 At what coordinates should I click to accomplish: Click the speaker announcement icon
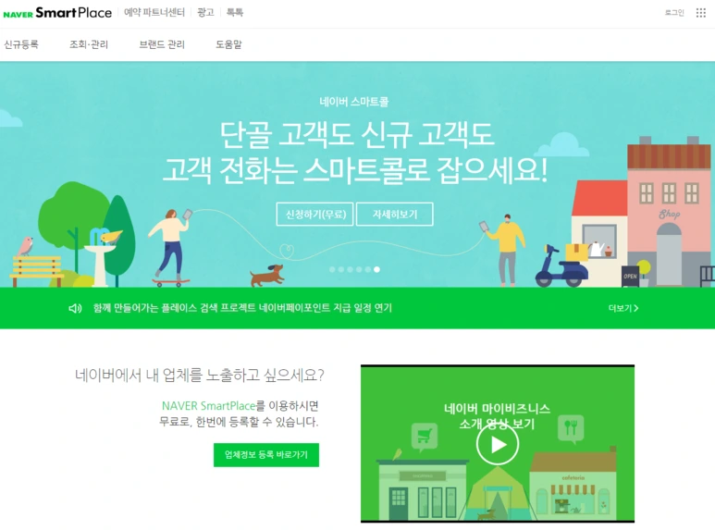pos(75,308)
